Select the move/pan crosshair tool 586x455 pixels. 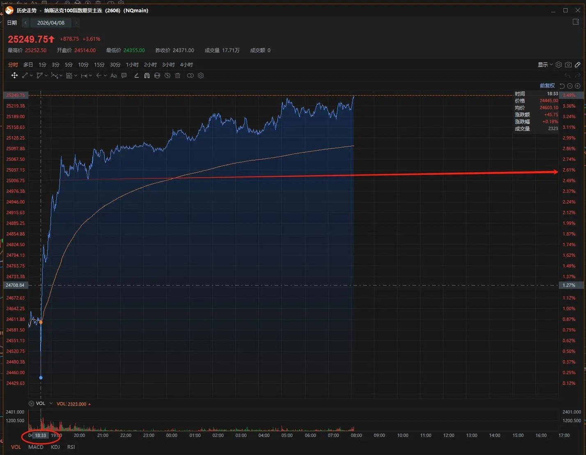[x=14, y=75]
